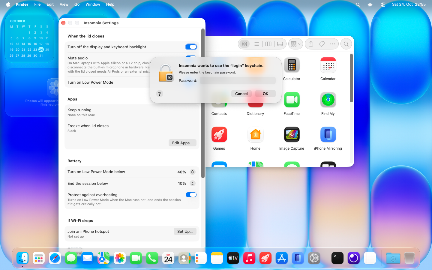The image size is (432, 270).
Task: Click the Share icon in Finder toolbar
Action: [311, 44]
